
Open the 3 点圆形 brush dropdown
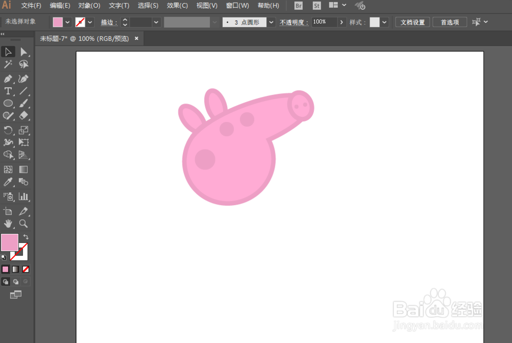click(x=271, y=22)
